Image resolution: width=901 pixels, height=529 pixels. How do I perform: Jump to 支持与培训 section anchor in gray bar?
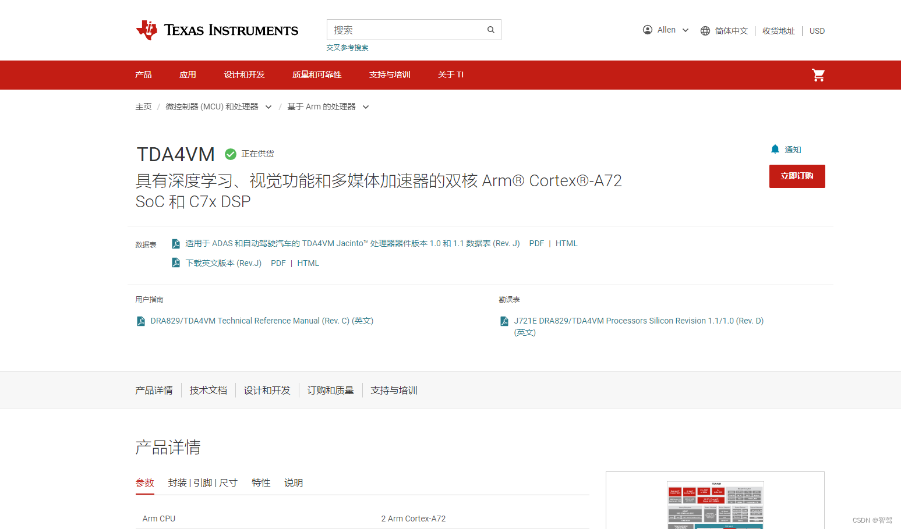tap(394, 390)
